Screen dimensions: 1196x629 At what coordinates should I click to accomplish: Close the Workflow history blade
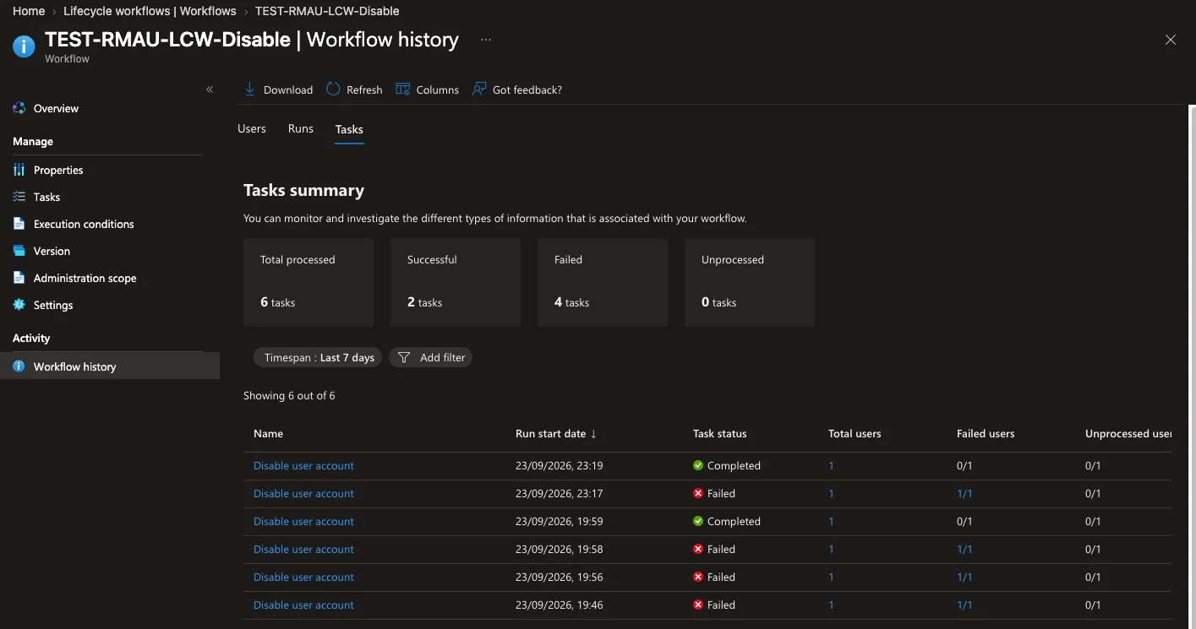[x=1171, y=40]
